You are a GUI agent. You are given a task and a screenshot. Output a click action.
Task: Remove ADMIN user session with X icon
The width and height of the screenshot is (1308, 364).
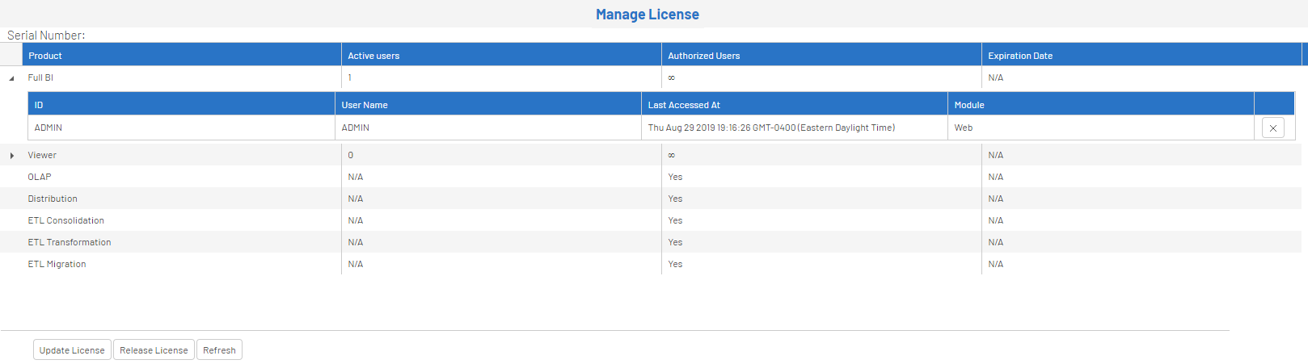click(1272, 128)
